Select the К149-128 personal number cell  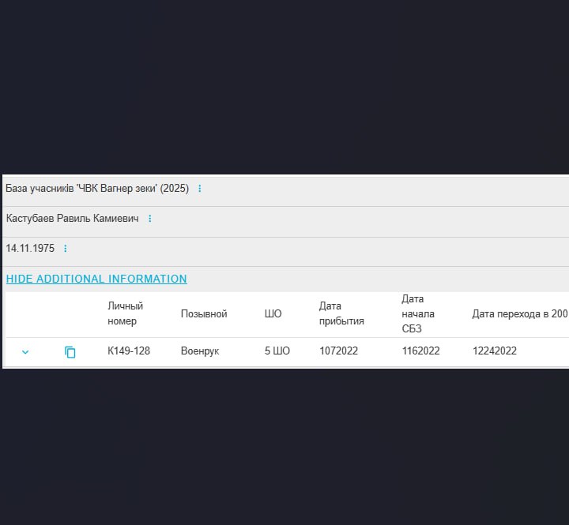pos(129,351)
